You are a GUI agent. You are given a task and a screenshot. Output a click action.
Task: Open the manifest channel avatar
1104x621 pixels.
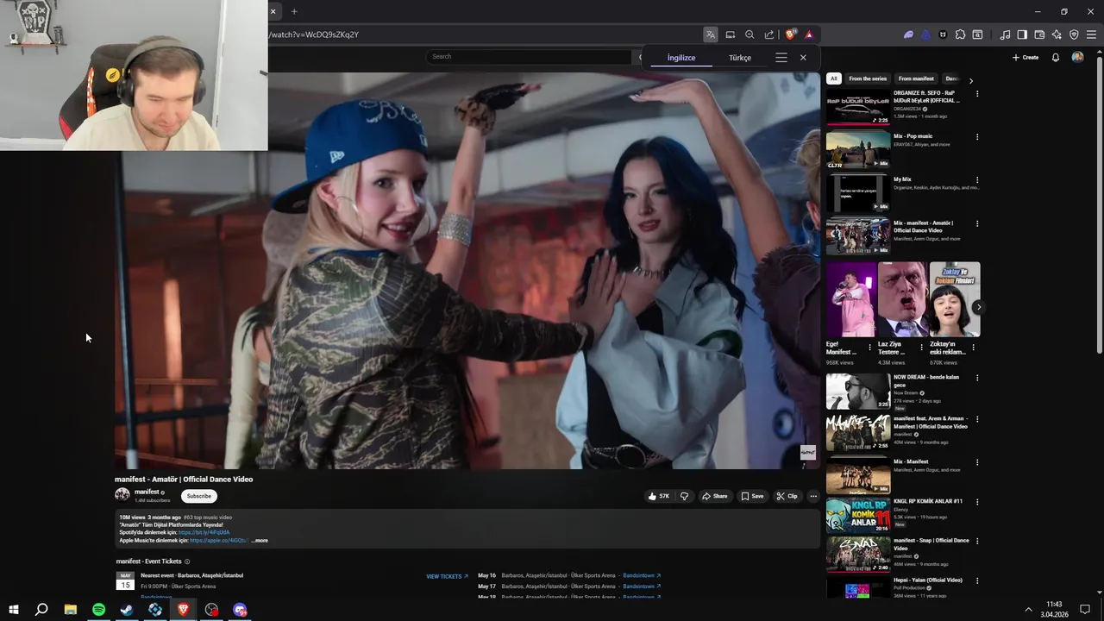click(122, 495)
